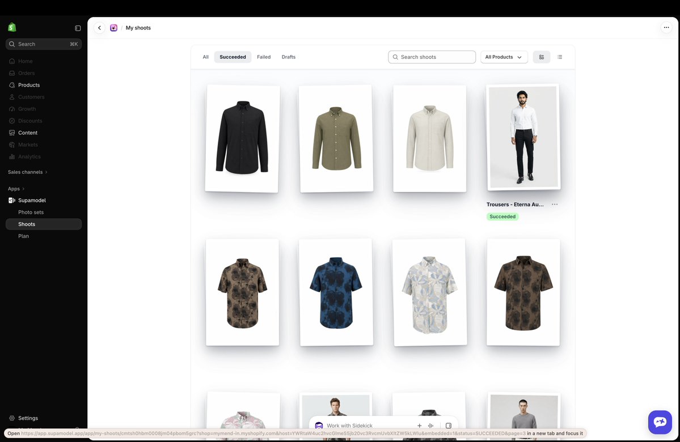Click the Content icon in the sidebar
The image size is (680, 442).
[x=12, y=133]
